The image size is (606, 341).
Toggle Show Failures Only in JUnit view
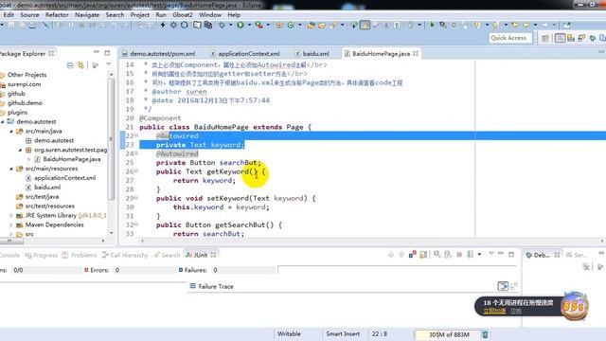413,255
